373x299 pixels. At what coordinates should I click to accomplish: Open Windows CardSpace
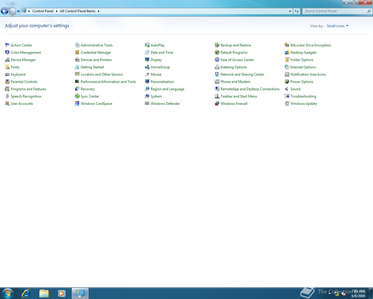tap(96, 104)
